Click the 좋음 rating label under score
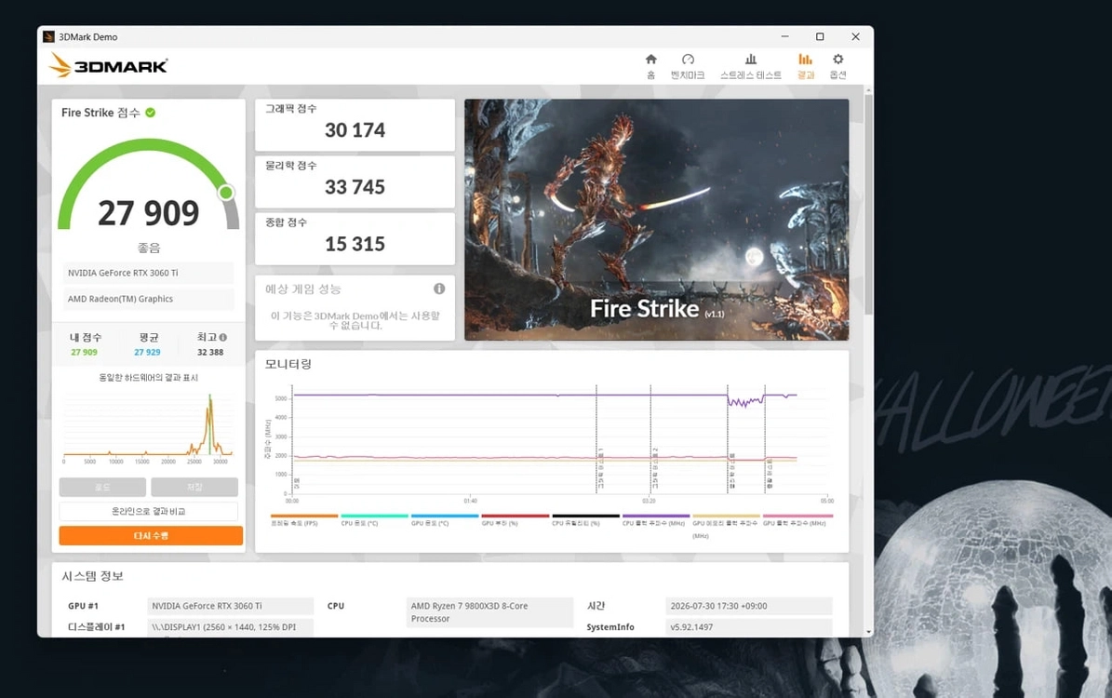 tap(148, 248)
